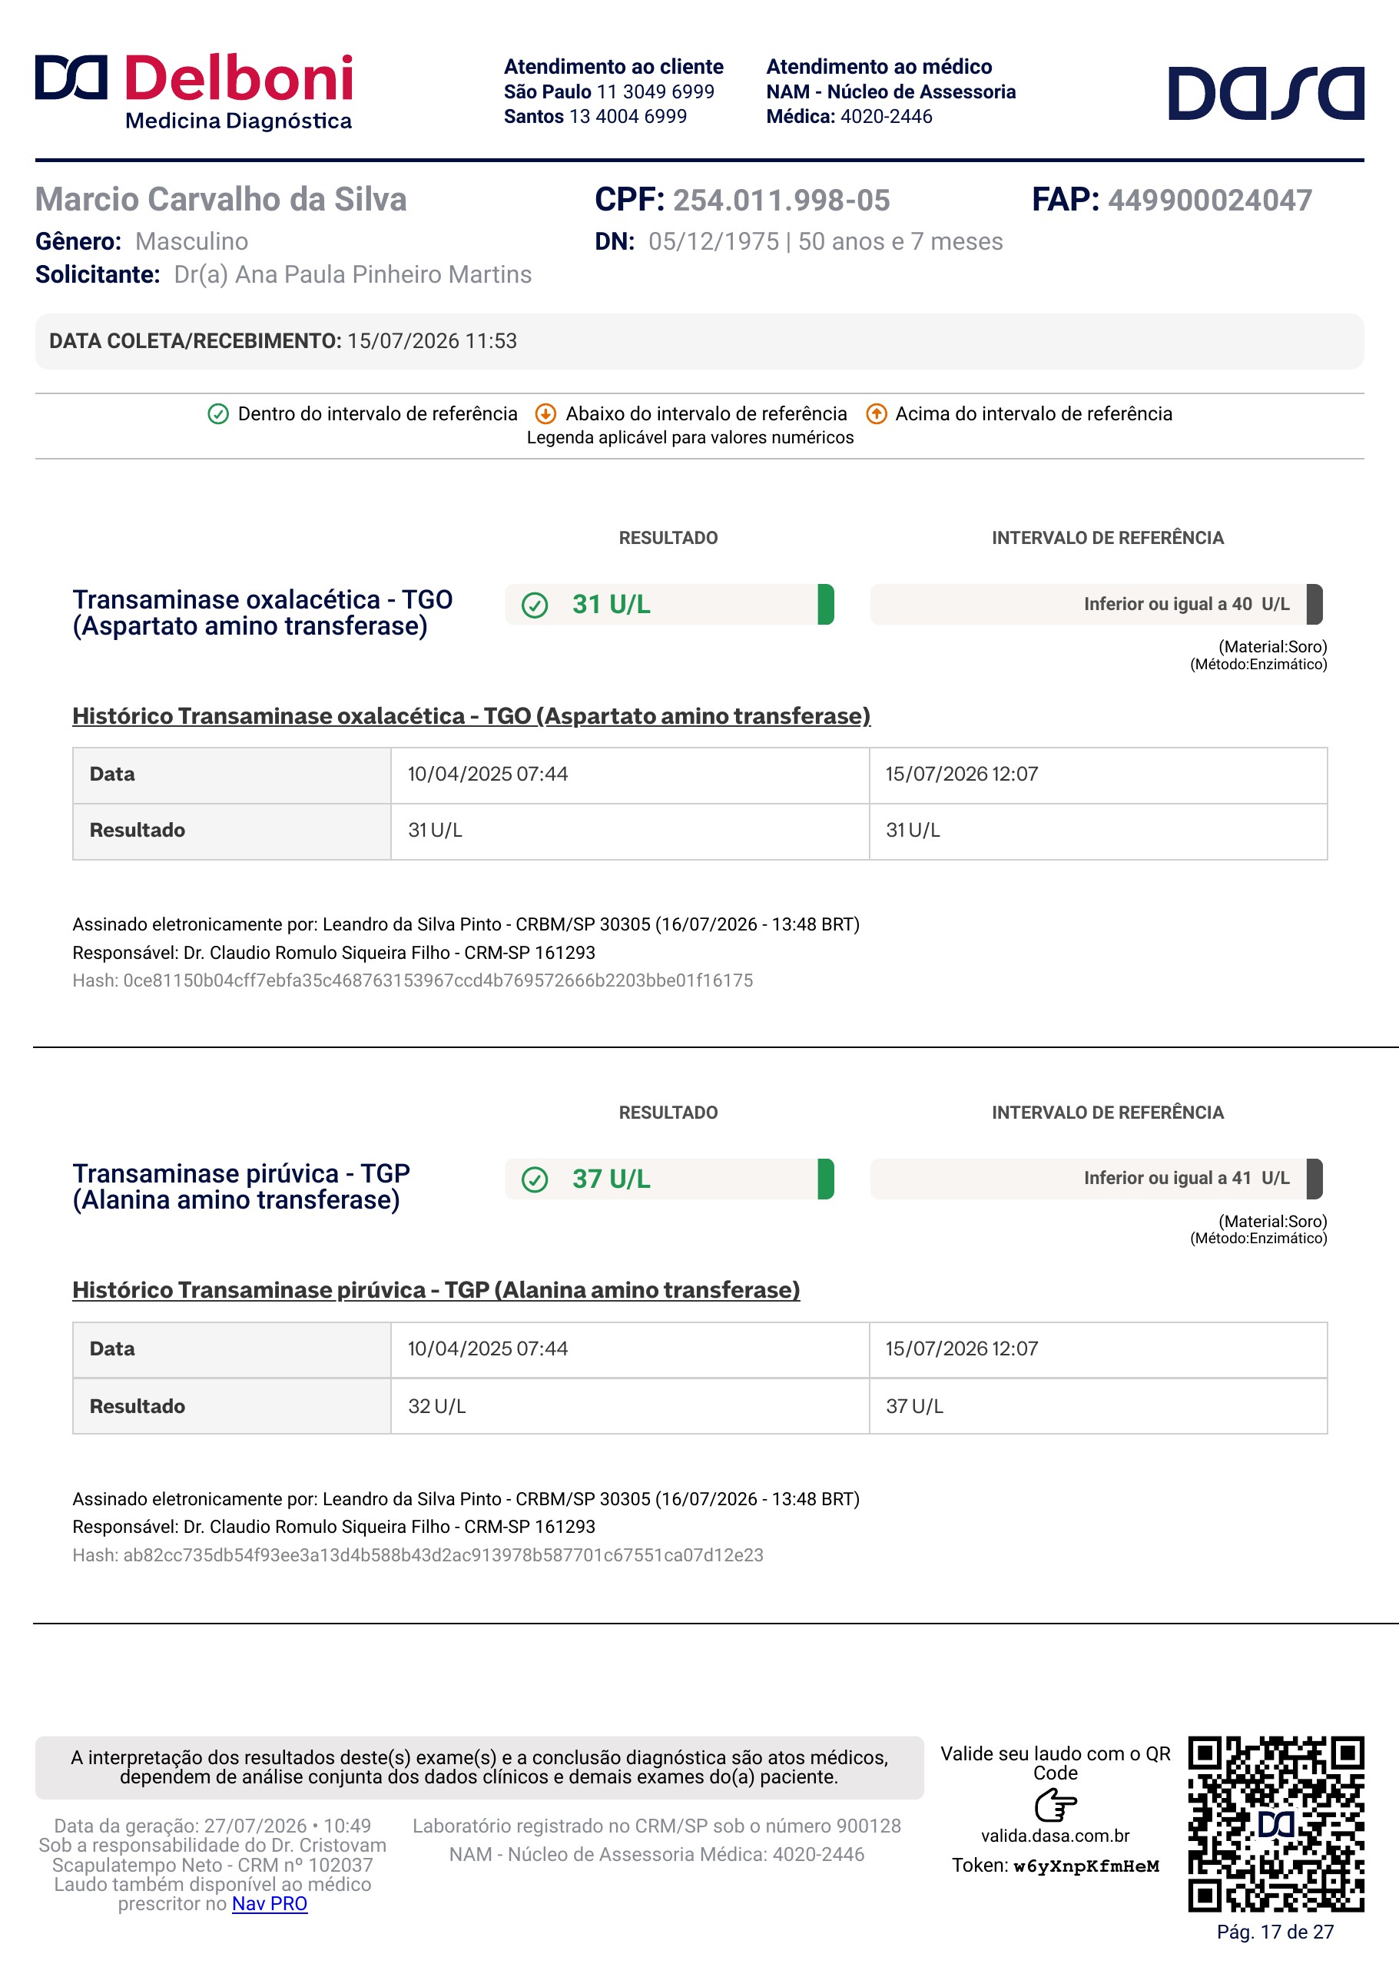
Task: Click the pointing hand icon near QR code
Action: pyautogui.click(x=1056, y=1805)
